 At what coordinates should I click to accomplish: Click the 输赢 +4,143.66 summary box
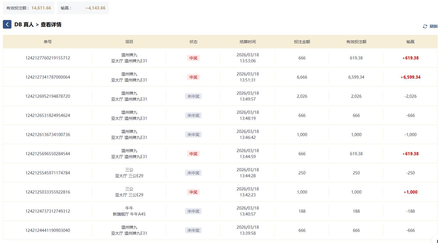[x=83, y=8]
